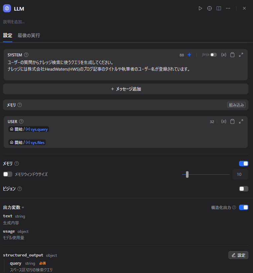
Task: Click the LLM node logo icon
Action: [x=7, y=8]
